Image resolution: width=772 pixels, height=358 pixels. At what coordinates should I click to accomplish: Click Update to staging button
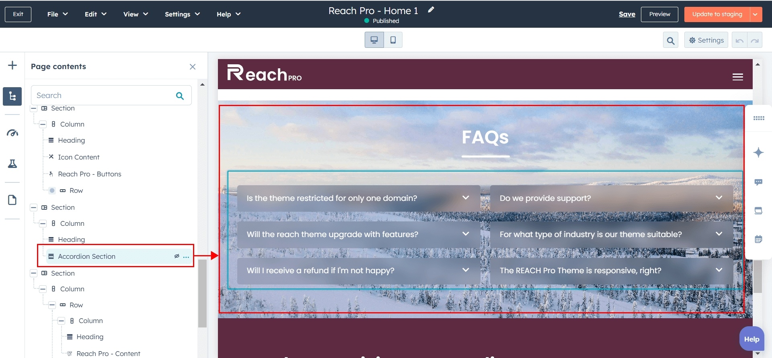tap(717, 14)
